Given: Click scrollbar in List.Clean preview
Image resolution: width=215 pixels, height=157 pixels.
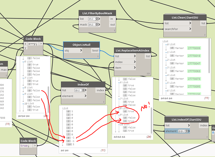Looking at the screenshot, I should pos(209,56).
